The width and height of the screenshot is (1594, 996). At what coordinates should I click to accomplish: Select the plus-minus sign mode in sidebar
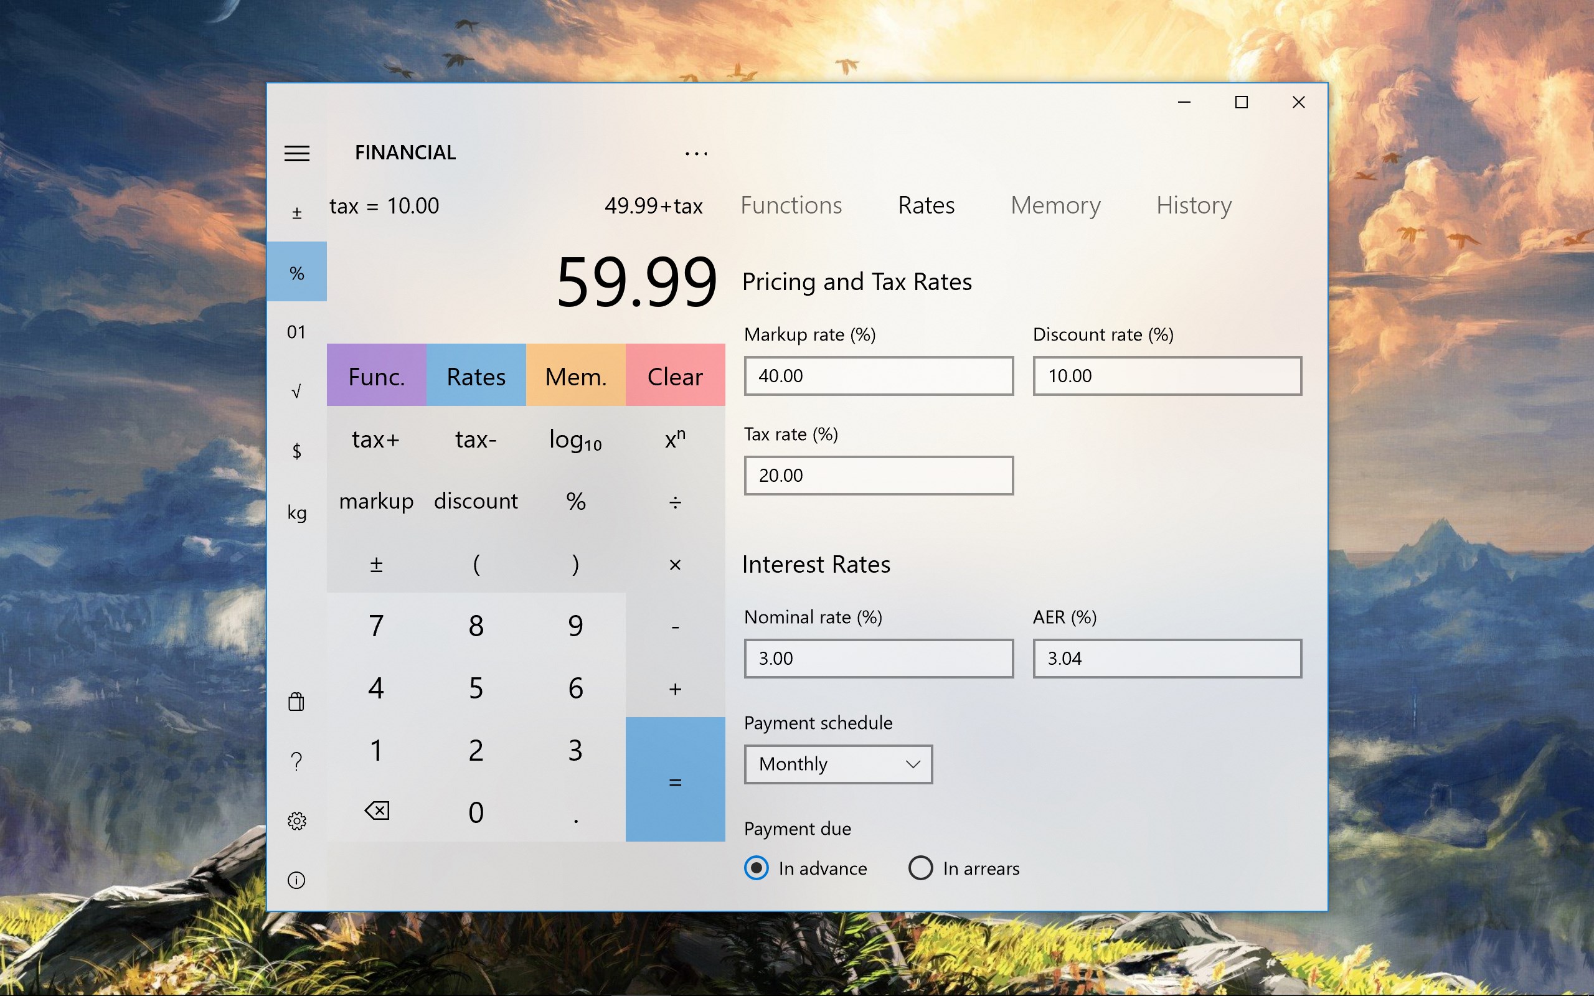296,211
